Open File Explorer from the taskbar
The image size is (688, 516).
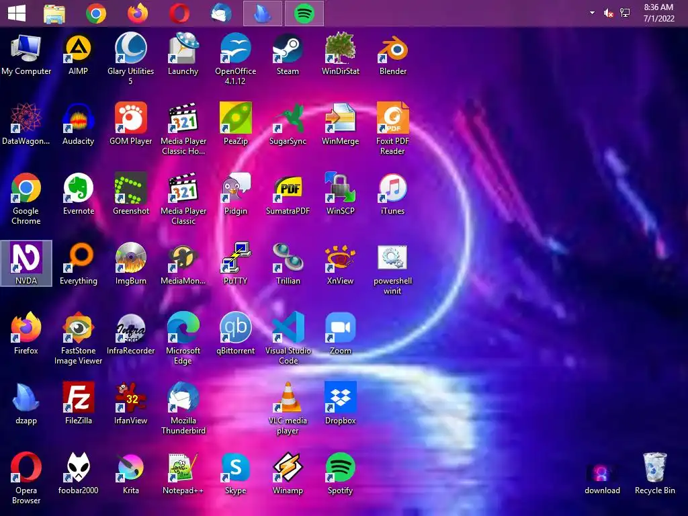coord(54,13)
